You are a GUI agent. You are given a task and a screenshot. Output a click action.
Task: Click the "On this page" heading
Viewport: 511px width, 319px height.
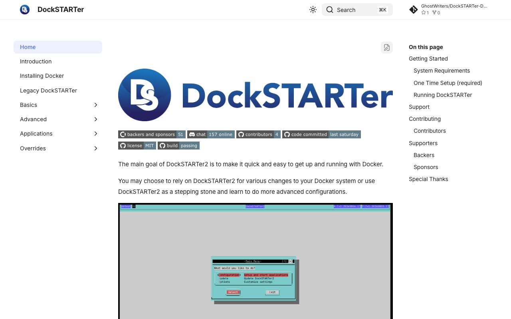tap(426, 47)
